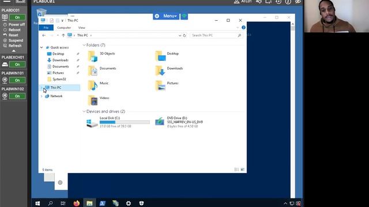Screen dimensions: 369x207
Task: Collapse the Folders (7) group
Action: [x=84, y=45]
